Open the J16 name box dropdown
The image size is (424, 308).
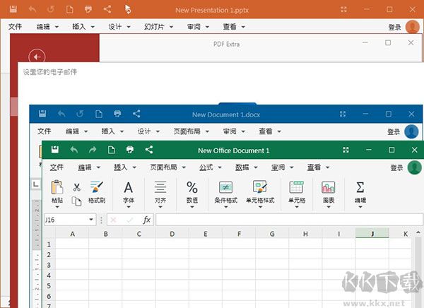point(91,219)
